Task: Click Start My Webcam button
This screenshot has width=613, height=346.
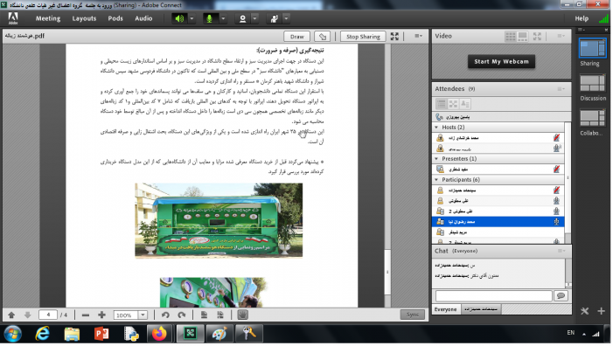Action: [501, 62]
